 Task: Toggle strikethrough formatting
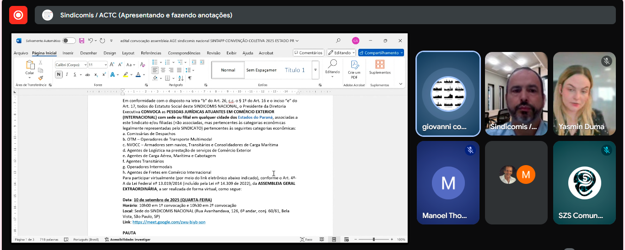[x=87, y=74]
